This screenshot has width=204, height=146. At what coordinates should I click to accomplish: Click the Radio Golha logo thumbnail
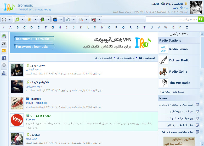[x=163, y=72]
